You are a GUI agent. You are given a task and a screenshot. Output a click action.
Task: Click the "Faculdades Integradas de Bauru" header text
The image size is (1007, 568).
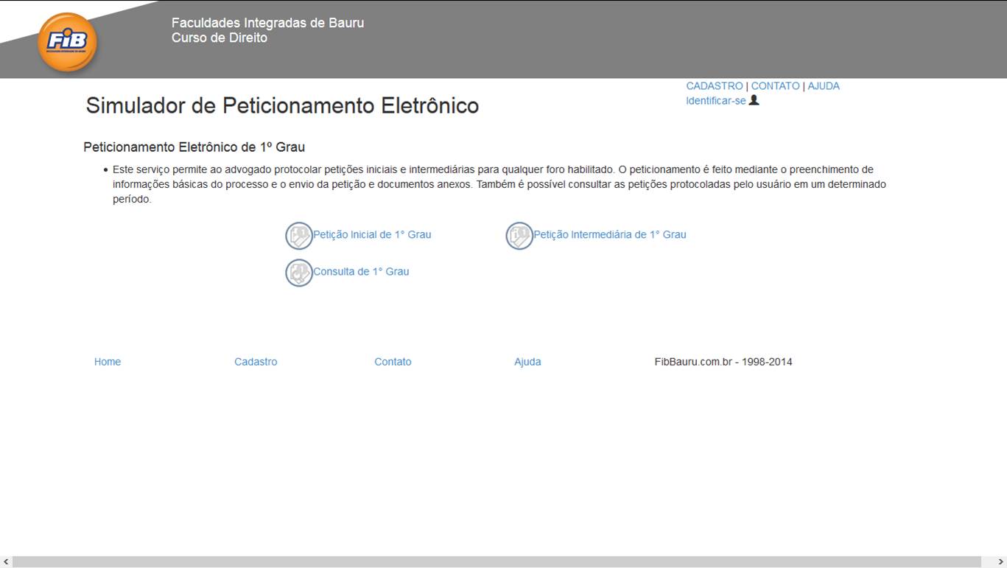267,23
